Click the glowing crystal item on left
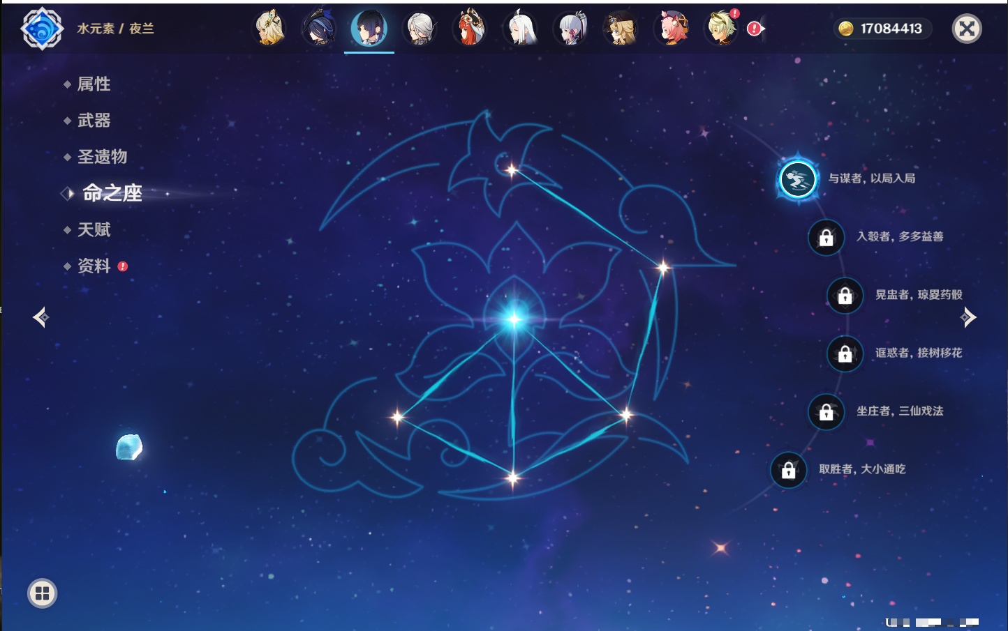 tap(129, 447)
